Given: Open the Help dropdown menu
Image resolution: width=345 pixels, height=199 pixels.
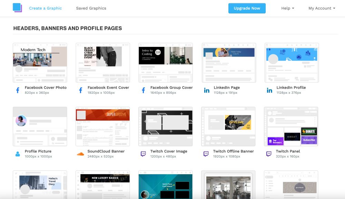Looking at the screenshot, I should (x=287, y=8).
